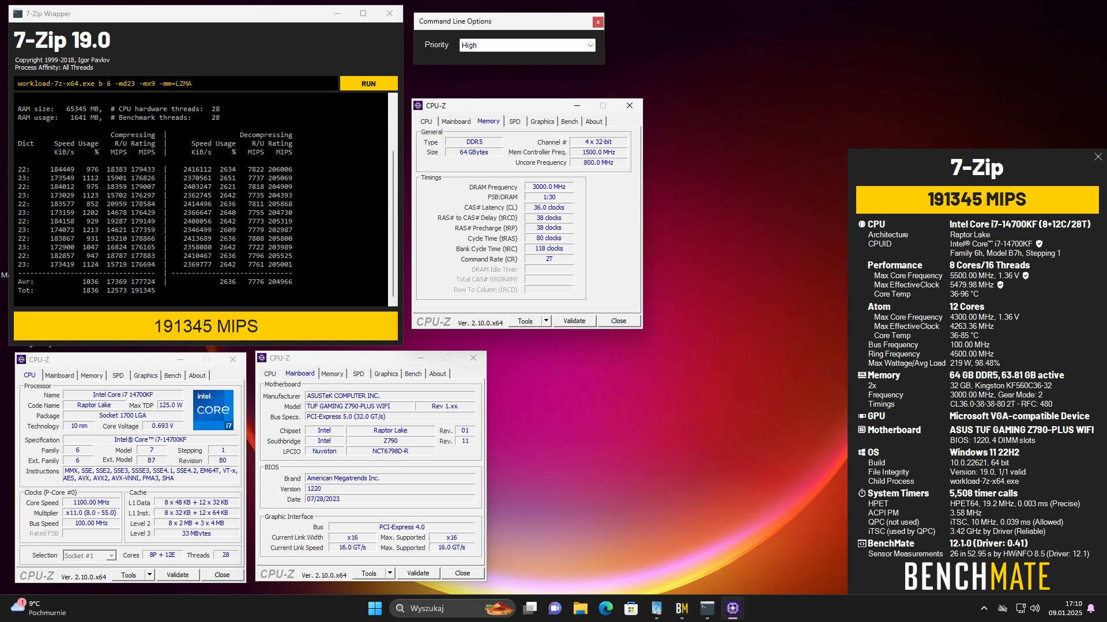This screenshot has width=1107, height=622.
Task: Open the volume speaker tray icon
Action: pyautogui.click(x=1035, y=608)
